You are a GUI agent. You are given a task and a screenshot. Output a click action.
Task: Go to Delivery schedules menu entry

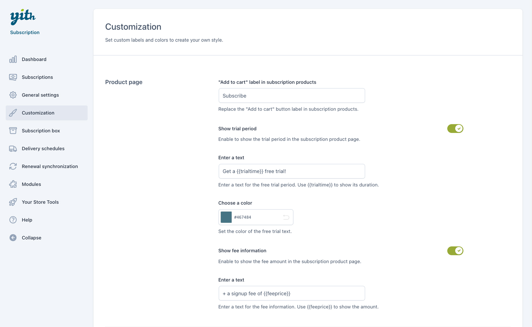(43, 149)
